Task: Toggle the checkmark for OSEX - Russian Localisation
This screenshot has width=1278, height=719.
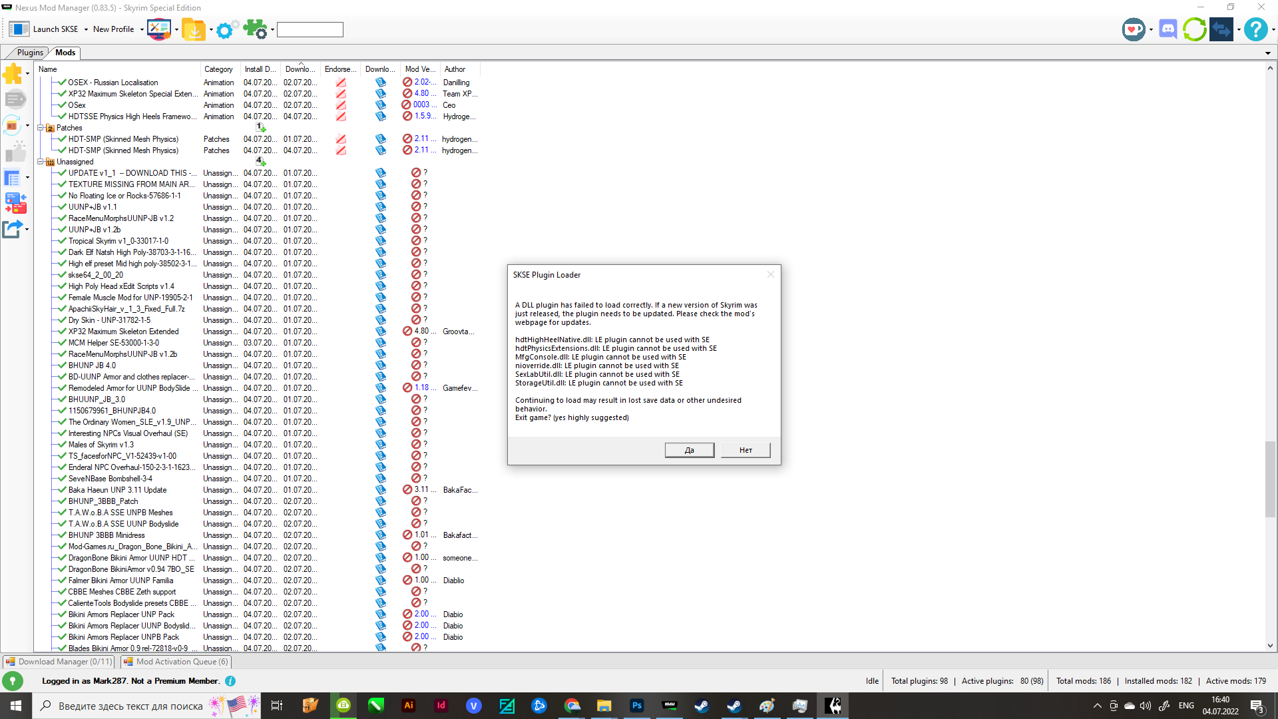Action: pyautogui.click(x=62, y=83)
